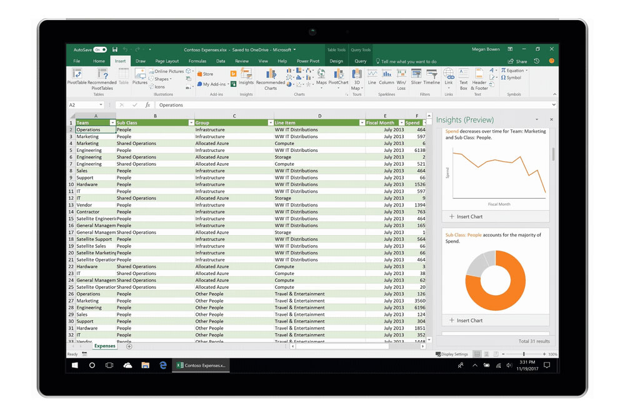
Task: Switch to the Data tab
Action: tap(221, 61)
